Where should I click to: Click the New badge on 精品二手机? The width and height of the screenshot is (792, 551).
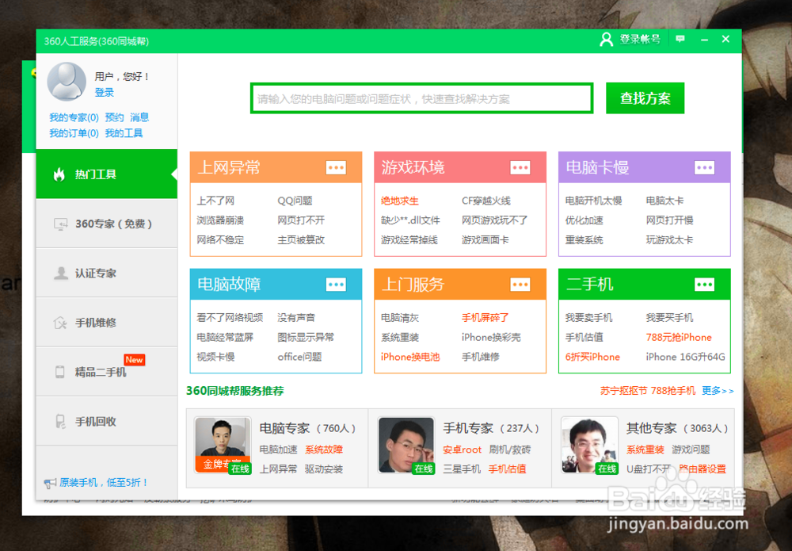(x=133, y=359)
